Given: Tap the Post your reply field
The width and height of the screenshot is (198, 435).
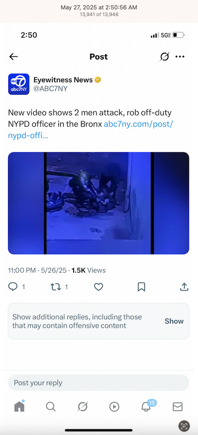Looking at the screenshot, I should coord(99,383).
